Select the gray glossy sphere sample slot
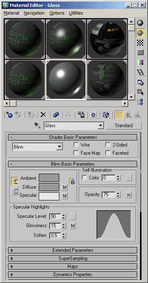This screenshot has width=148, height=283. (66, 80)
